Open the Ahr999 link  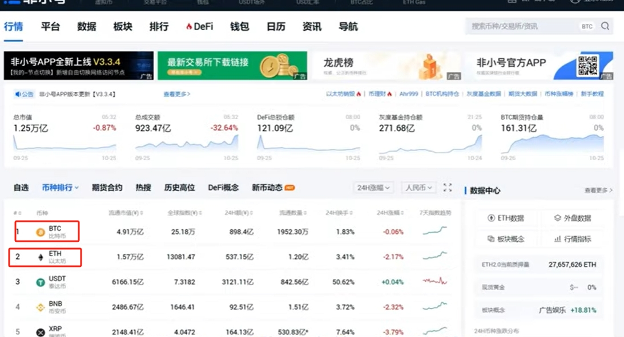(409, 94)
